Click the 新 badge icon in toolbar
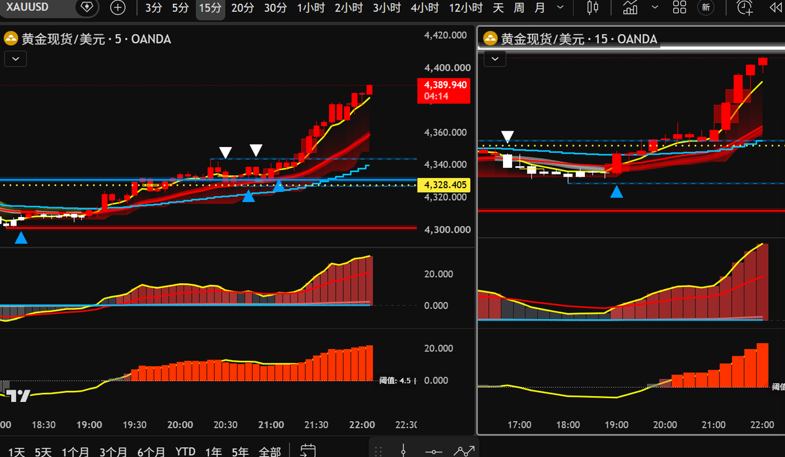Image resolution: width=785 pixels, height=457 pixels. pyautogui.click(x=705, y=8)
